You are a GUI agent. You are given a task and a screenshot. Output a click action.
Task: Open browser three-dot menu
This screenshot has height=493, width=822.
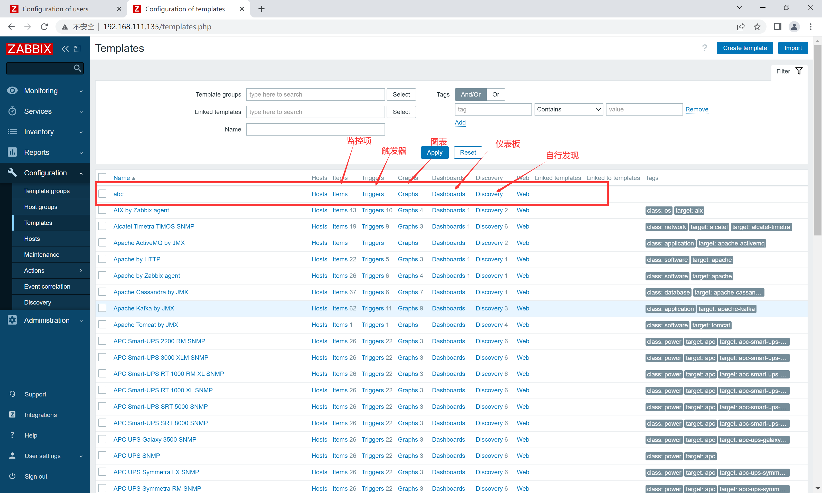coord(811,27)
